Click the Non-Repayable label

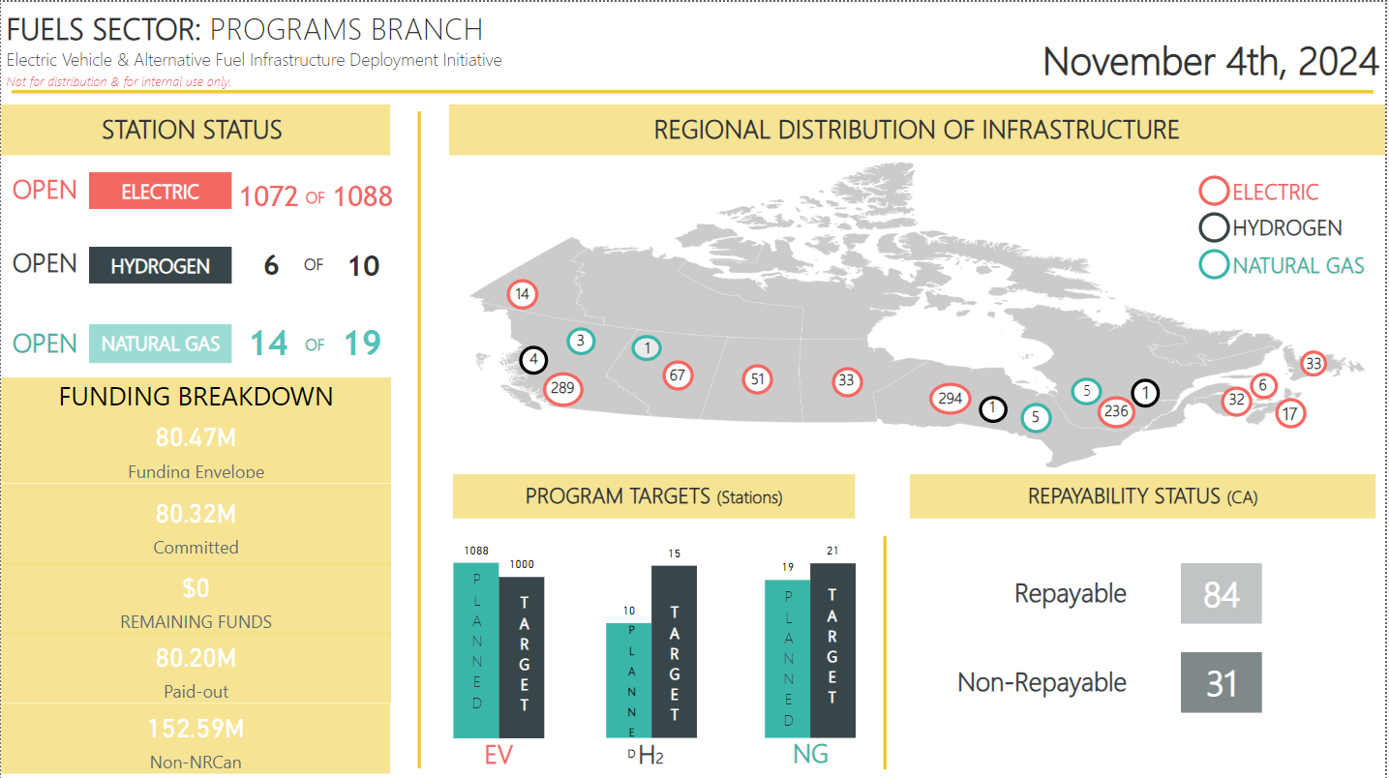pyautogui.click(x=1042, y=682)
